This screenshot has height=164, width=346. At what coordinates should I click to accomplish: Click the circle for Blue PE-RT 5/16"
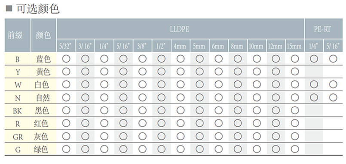(333, 59)
